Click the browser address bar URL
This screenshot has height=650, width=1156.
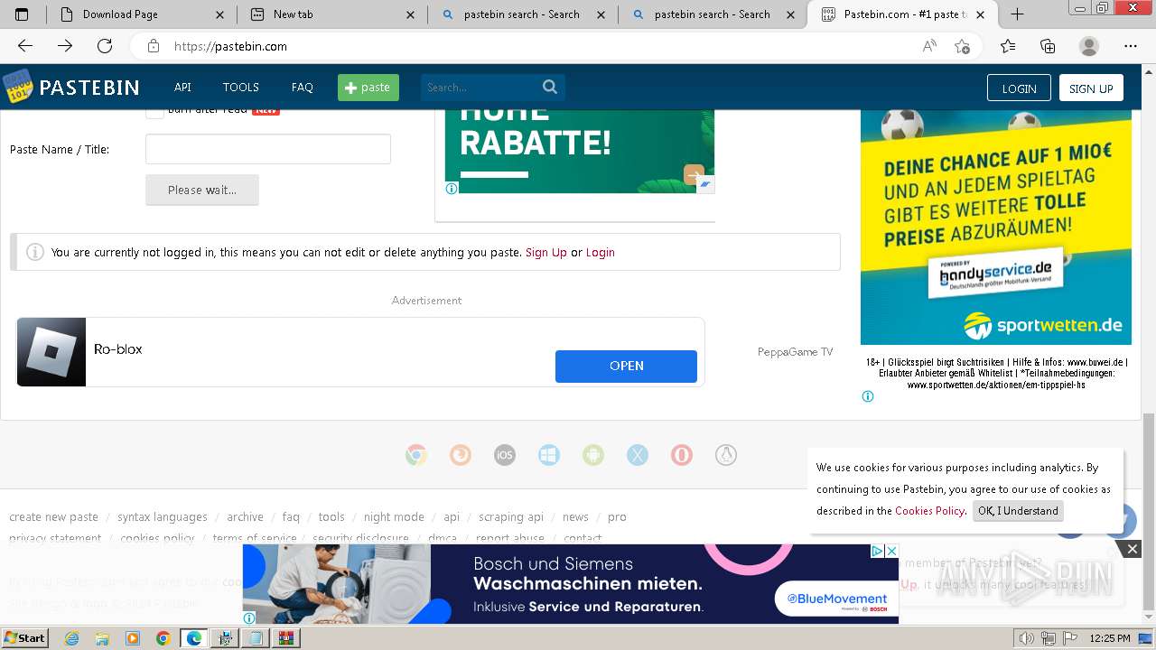pyautogui.click(x=230, y=46)
